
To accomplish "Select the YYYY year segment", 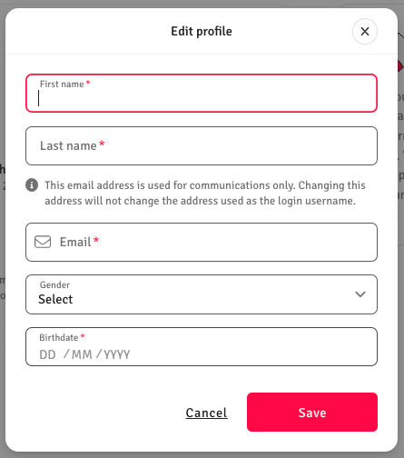I will 117,354.
